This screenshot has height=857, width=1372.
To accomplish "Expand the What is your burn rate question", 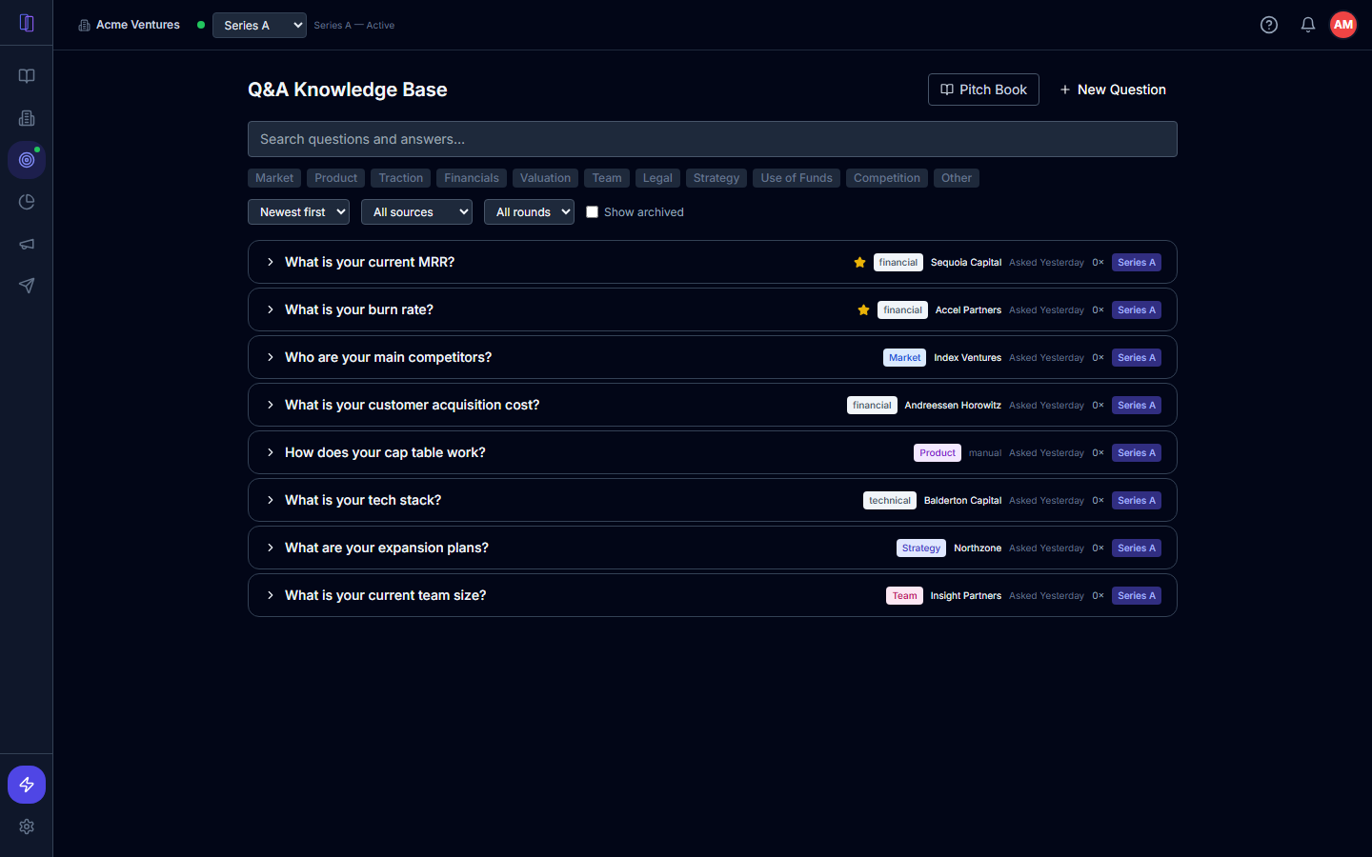I will click(x=713, y=309).
